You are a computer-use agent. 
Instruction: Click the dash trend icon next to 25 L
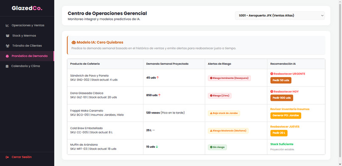[x=154, y=130]
